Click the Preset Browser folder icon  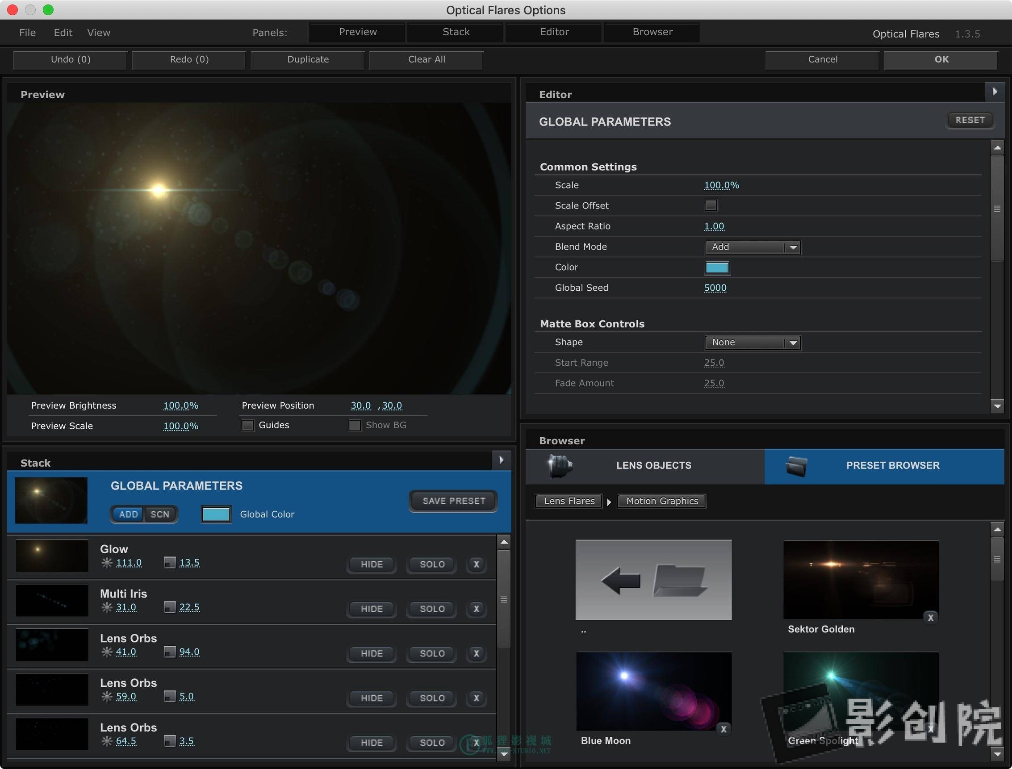pos(796,466)
